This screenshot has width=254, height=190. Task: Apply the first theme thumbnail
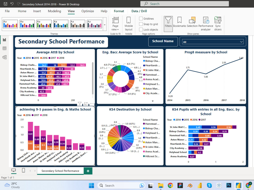[x=10, y=24]
